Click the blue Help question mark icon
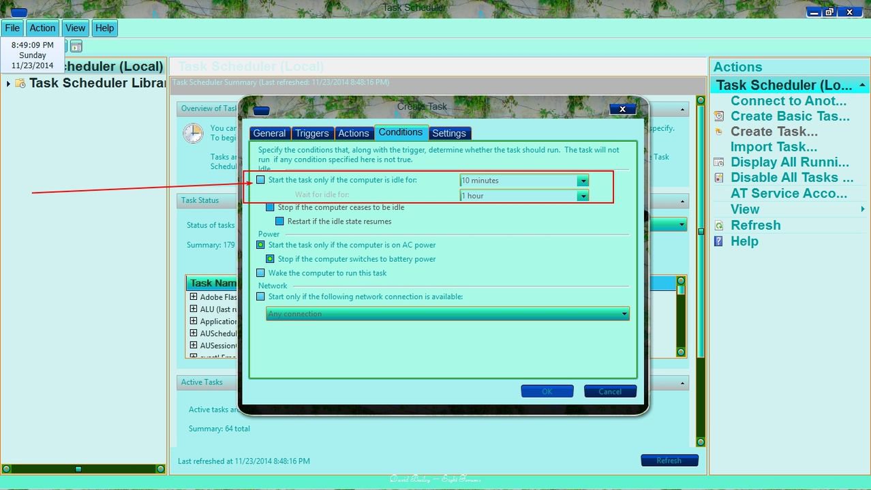 [x=718, y=241]
